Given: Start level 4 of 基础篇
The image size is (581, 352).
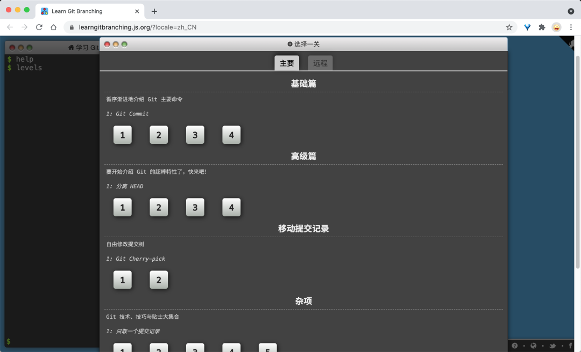Looking at the screenshot, I should (231, 135).
